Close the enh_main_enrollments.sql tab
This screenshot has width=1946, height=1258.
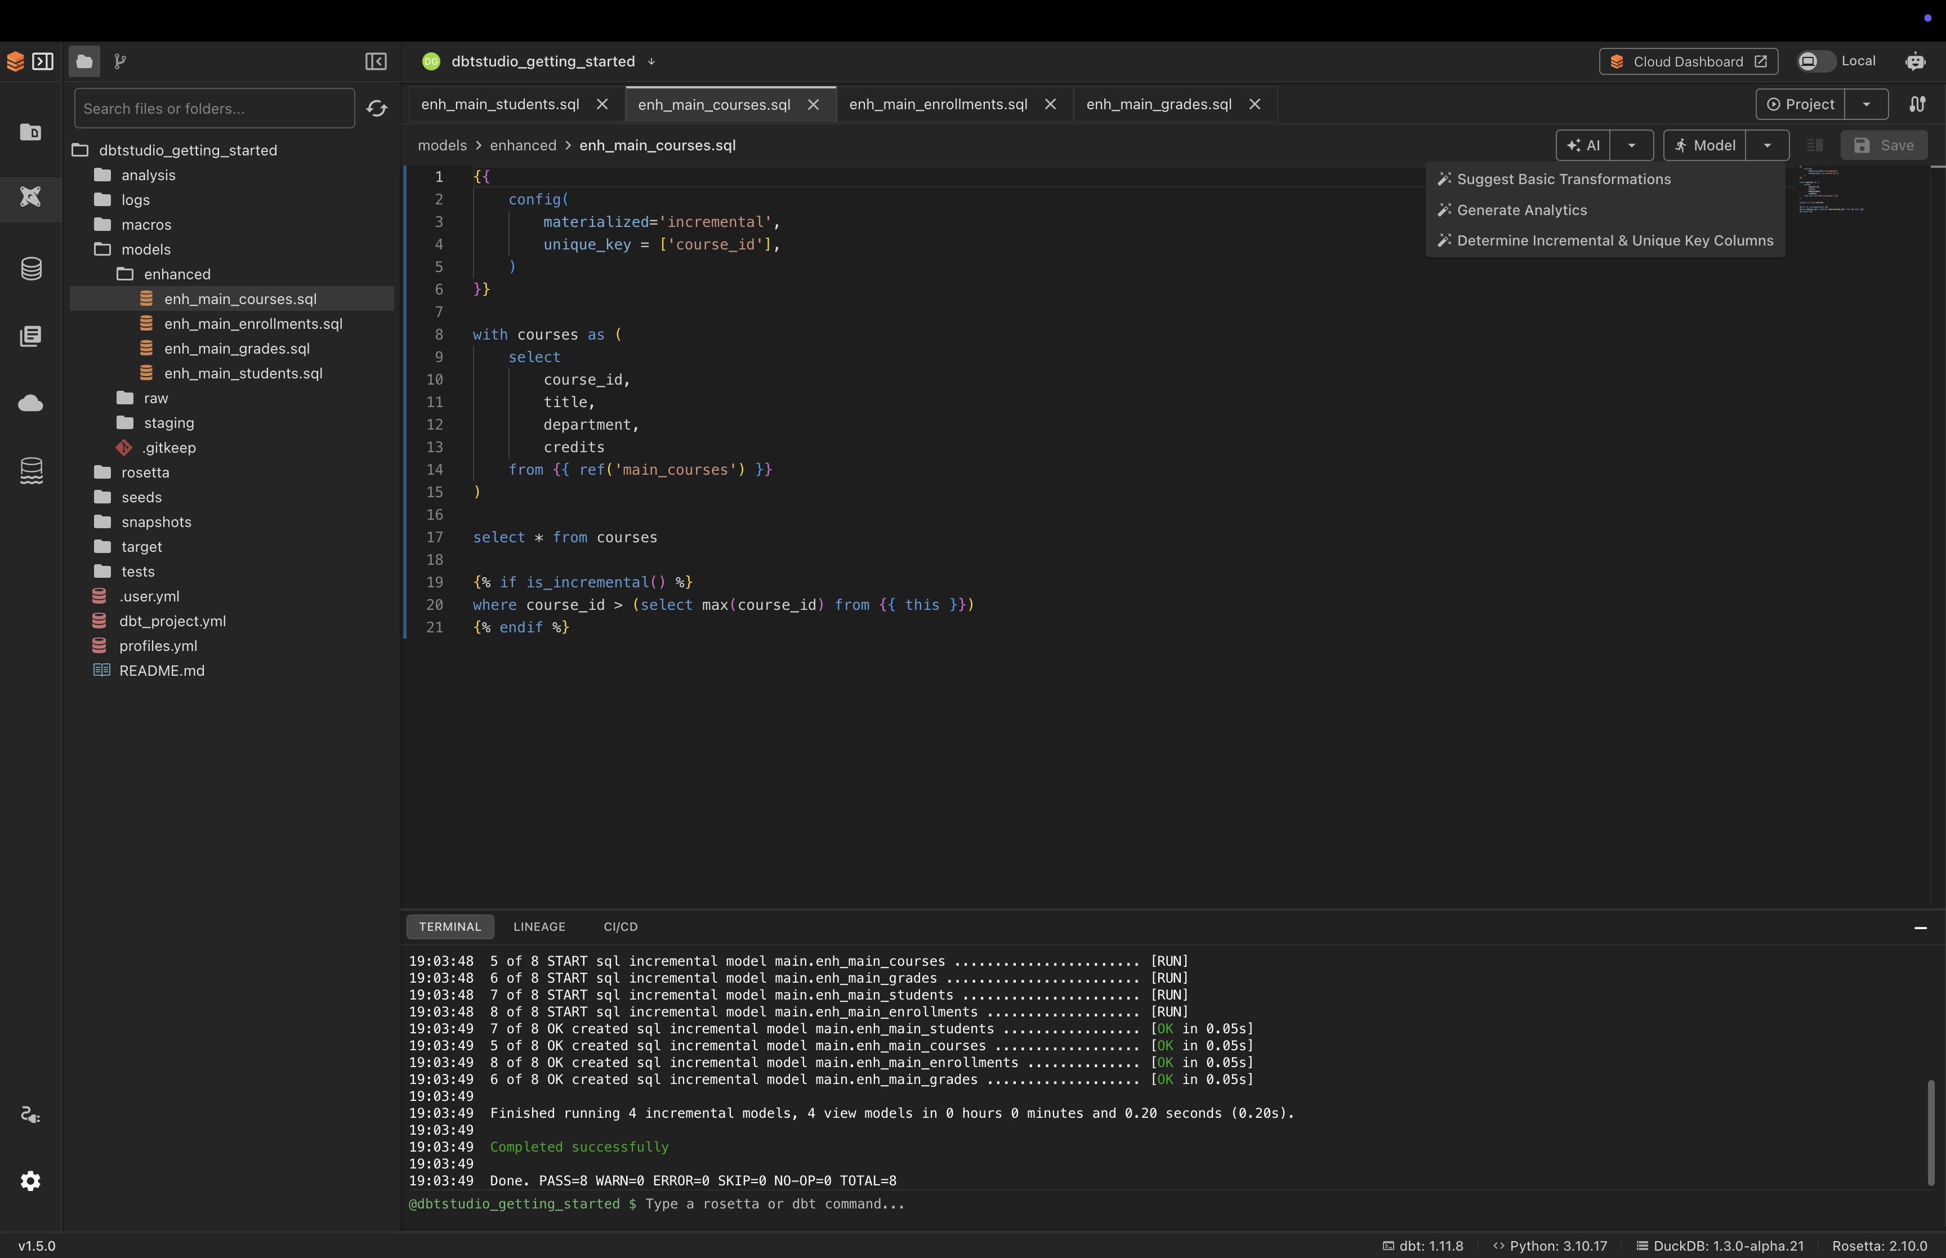[x=1050, y=104]
